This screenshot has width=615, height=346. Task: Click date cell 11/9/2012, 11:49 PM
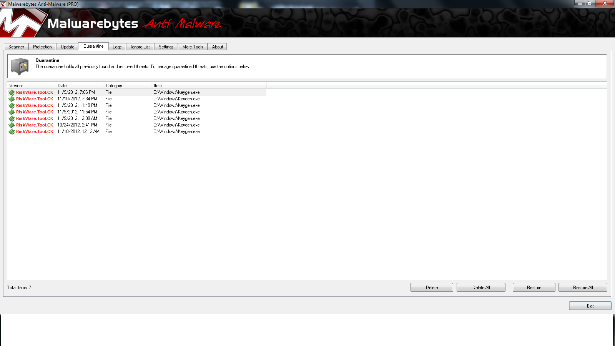(77, 105)
